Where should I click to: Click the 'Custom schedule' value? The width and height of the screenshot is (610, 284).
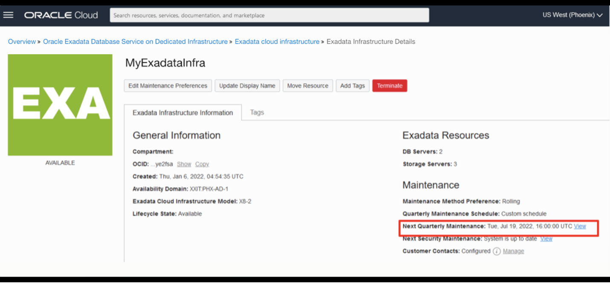(524, 214)
